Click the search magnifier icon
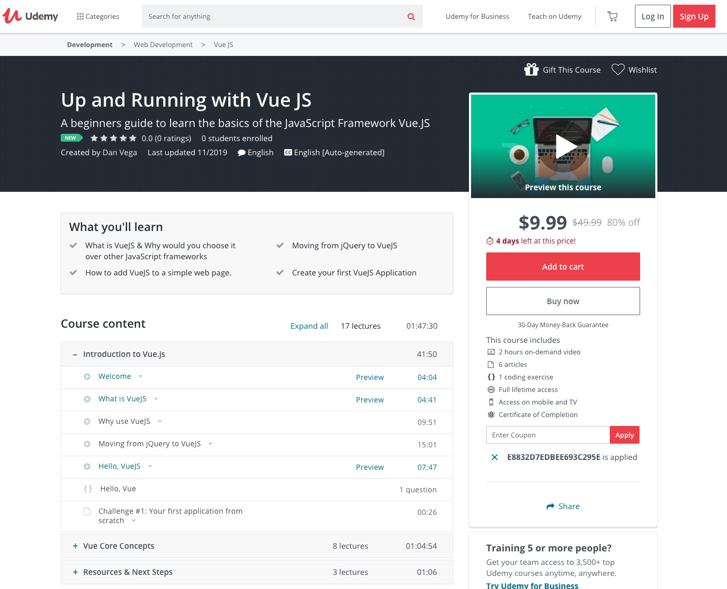Image resolution: width=727 pixels, height=589 pixels. [x=411, y=17]
